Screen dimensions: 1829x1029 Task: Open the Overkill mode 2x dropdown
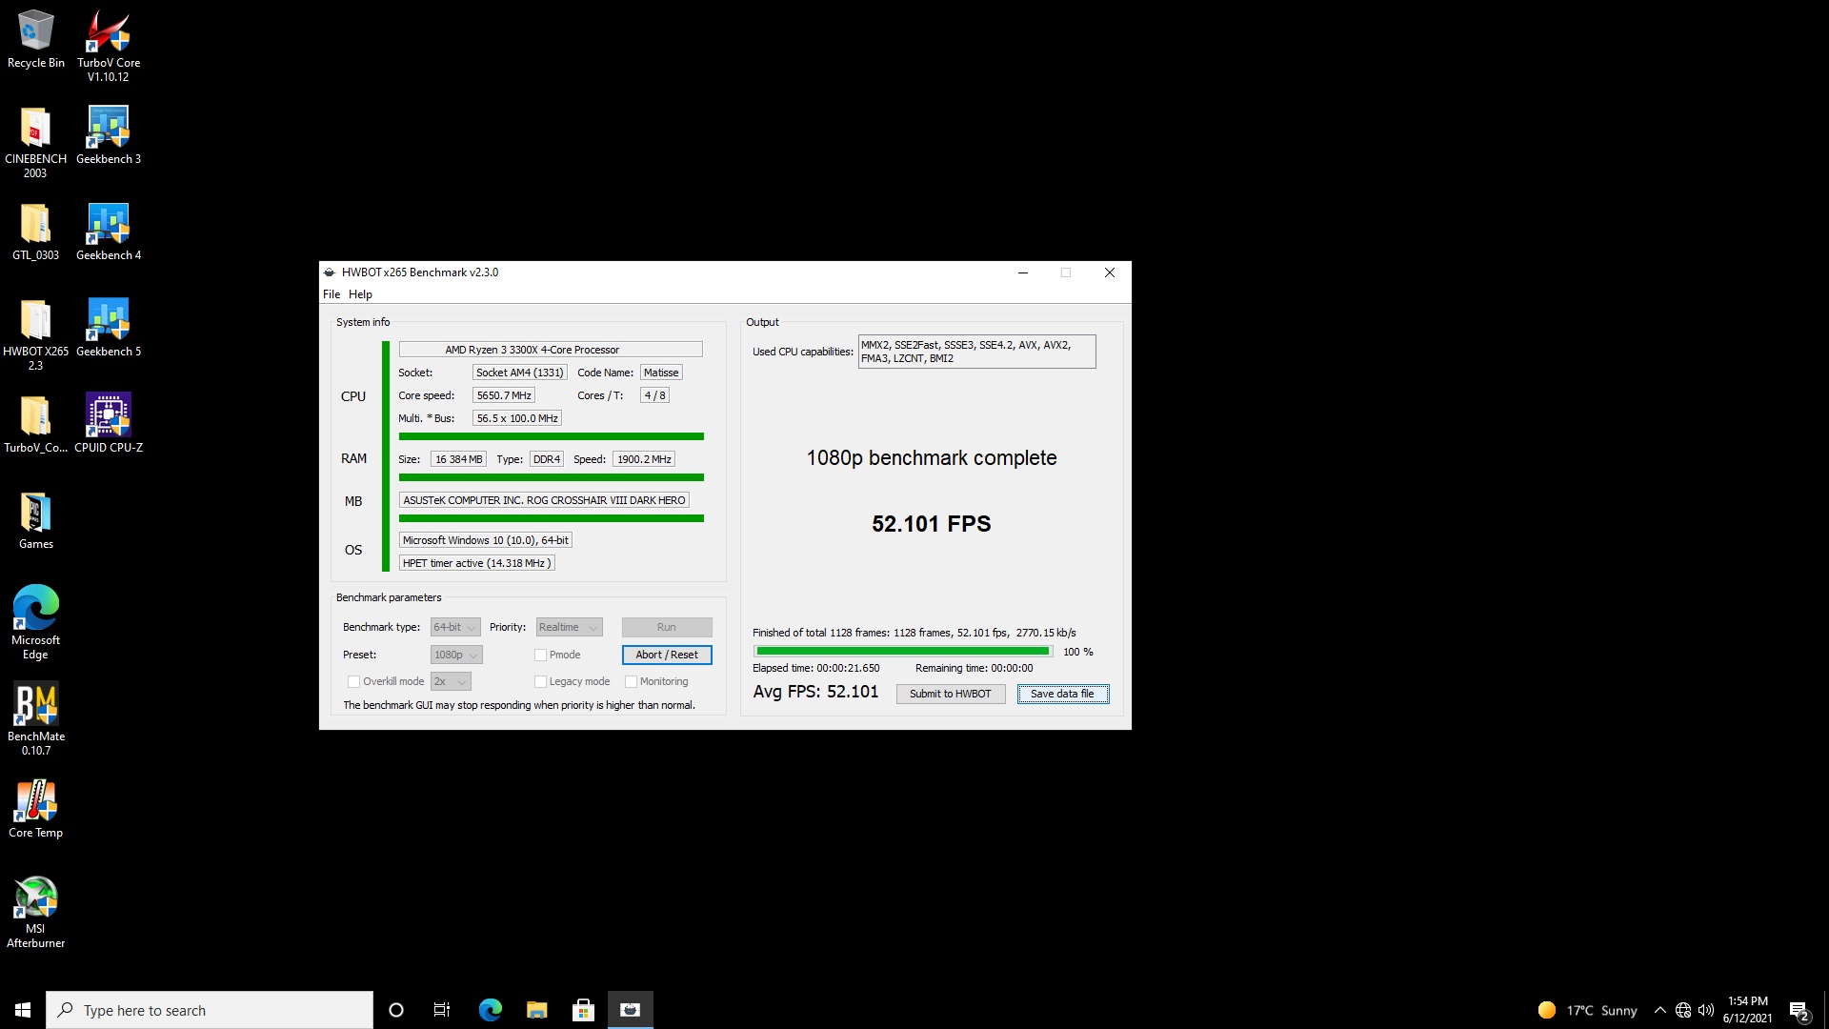(451, 681)
